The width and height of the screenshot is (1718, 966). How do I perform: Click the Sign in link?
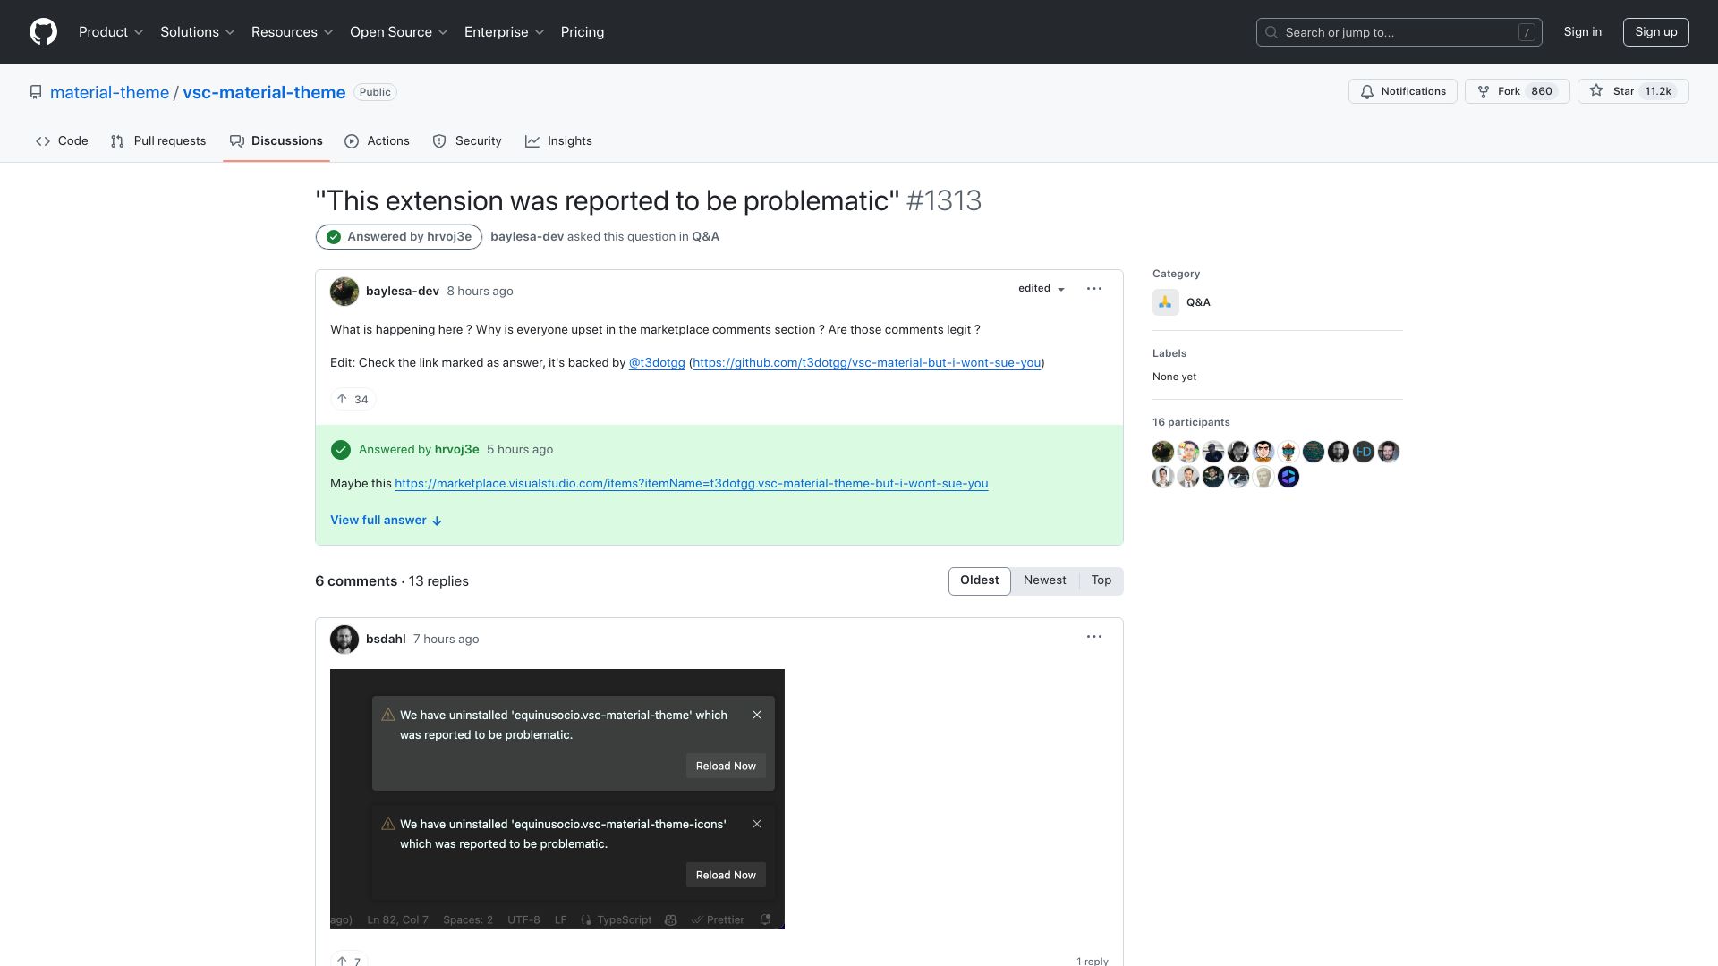point(1583,32)
